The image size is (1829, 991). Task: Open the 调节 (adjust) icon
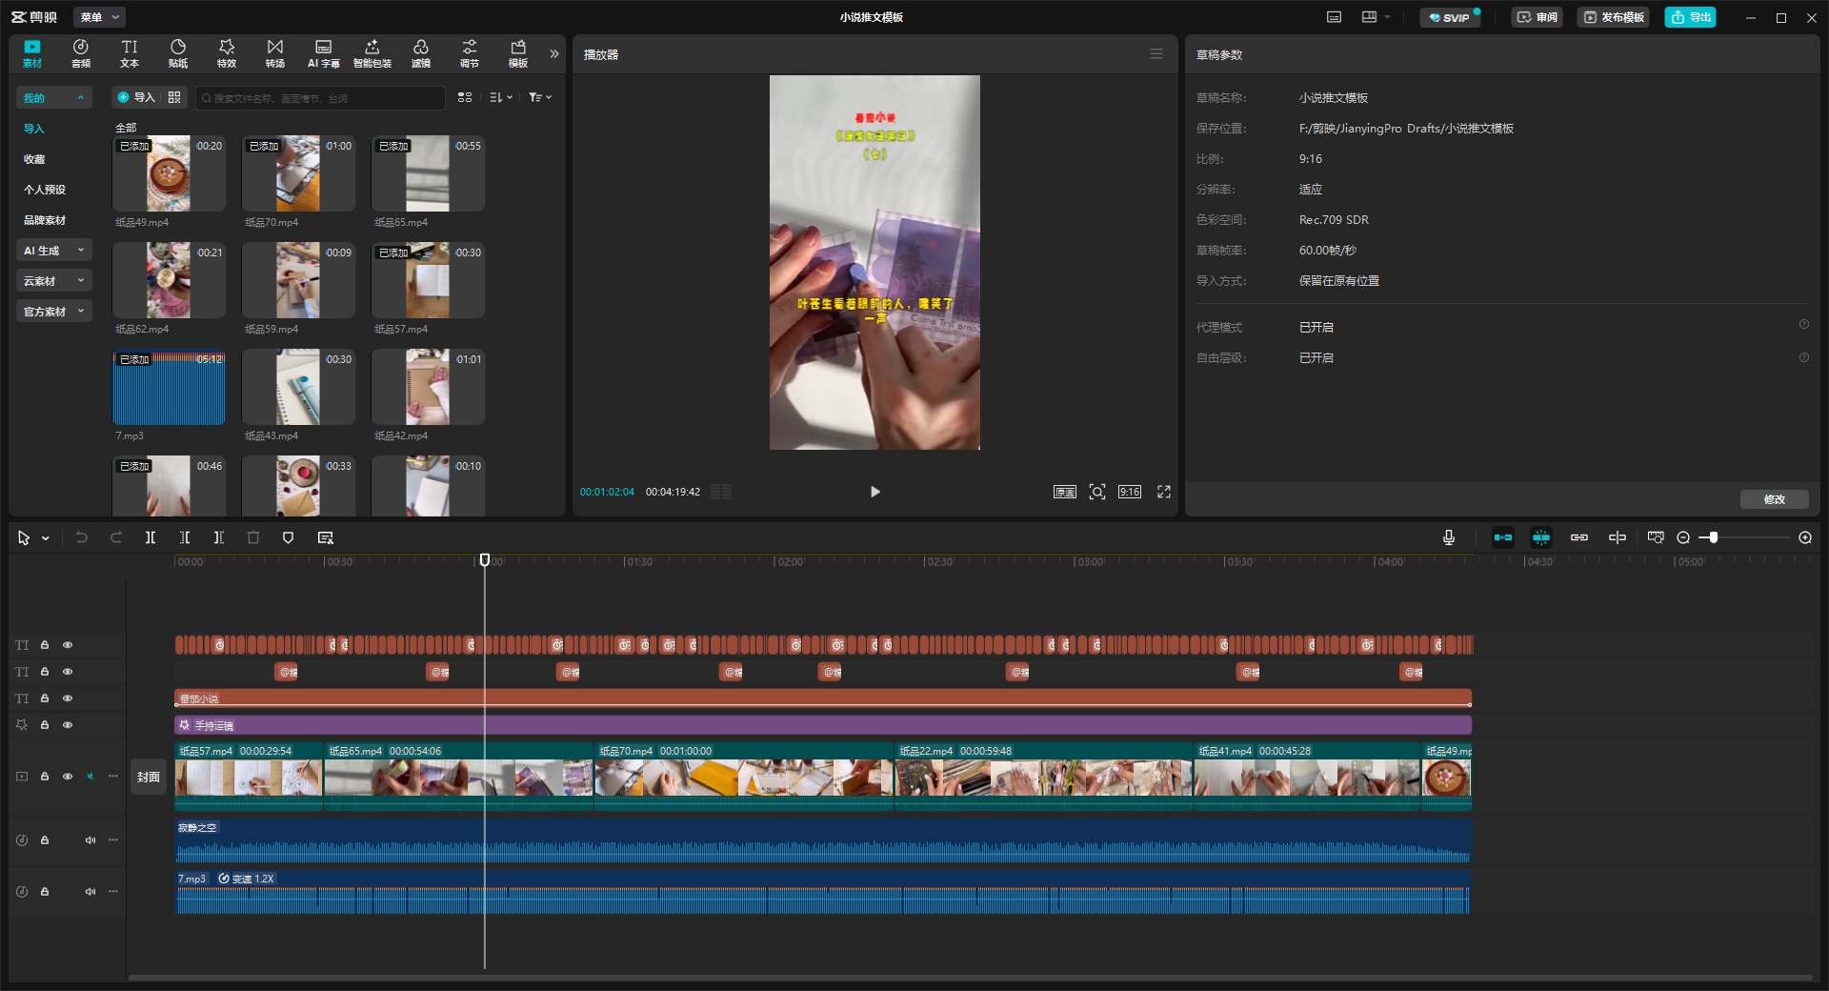[470, 53]
